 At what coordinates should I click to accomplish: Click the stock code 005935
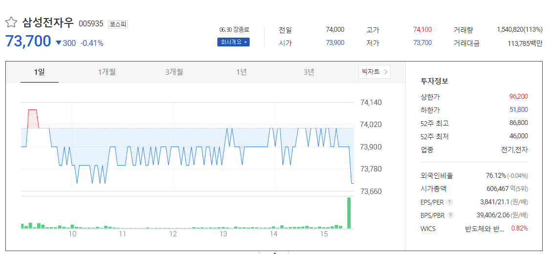91,24
